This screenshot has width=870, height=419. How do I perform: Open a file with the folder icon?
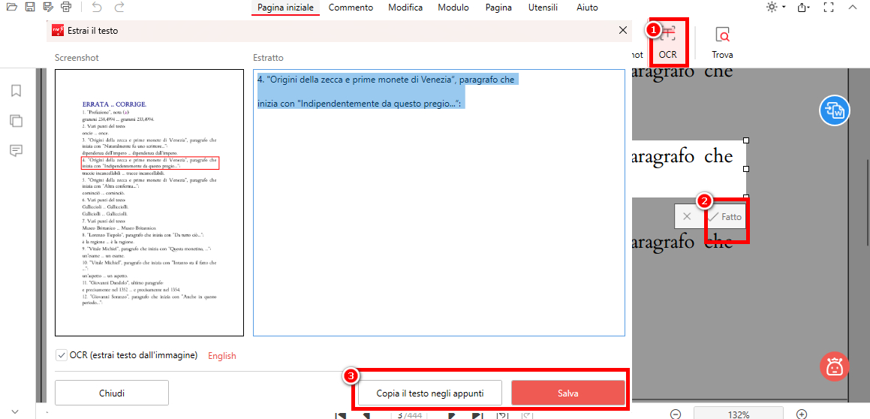click(12, 8)
